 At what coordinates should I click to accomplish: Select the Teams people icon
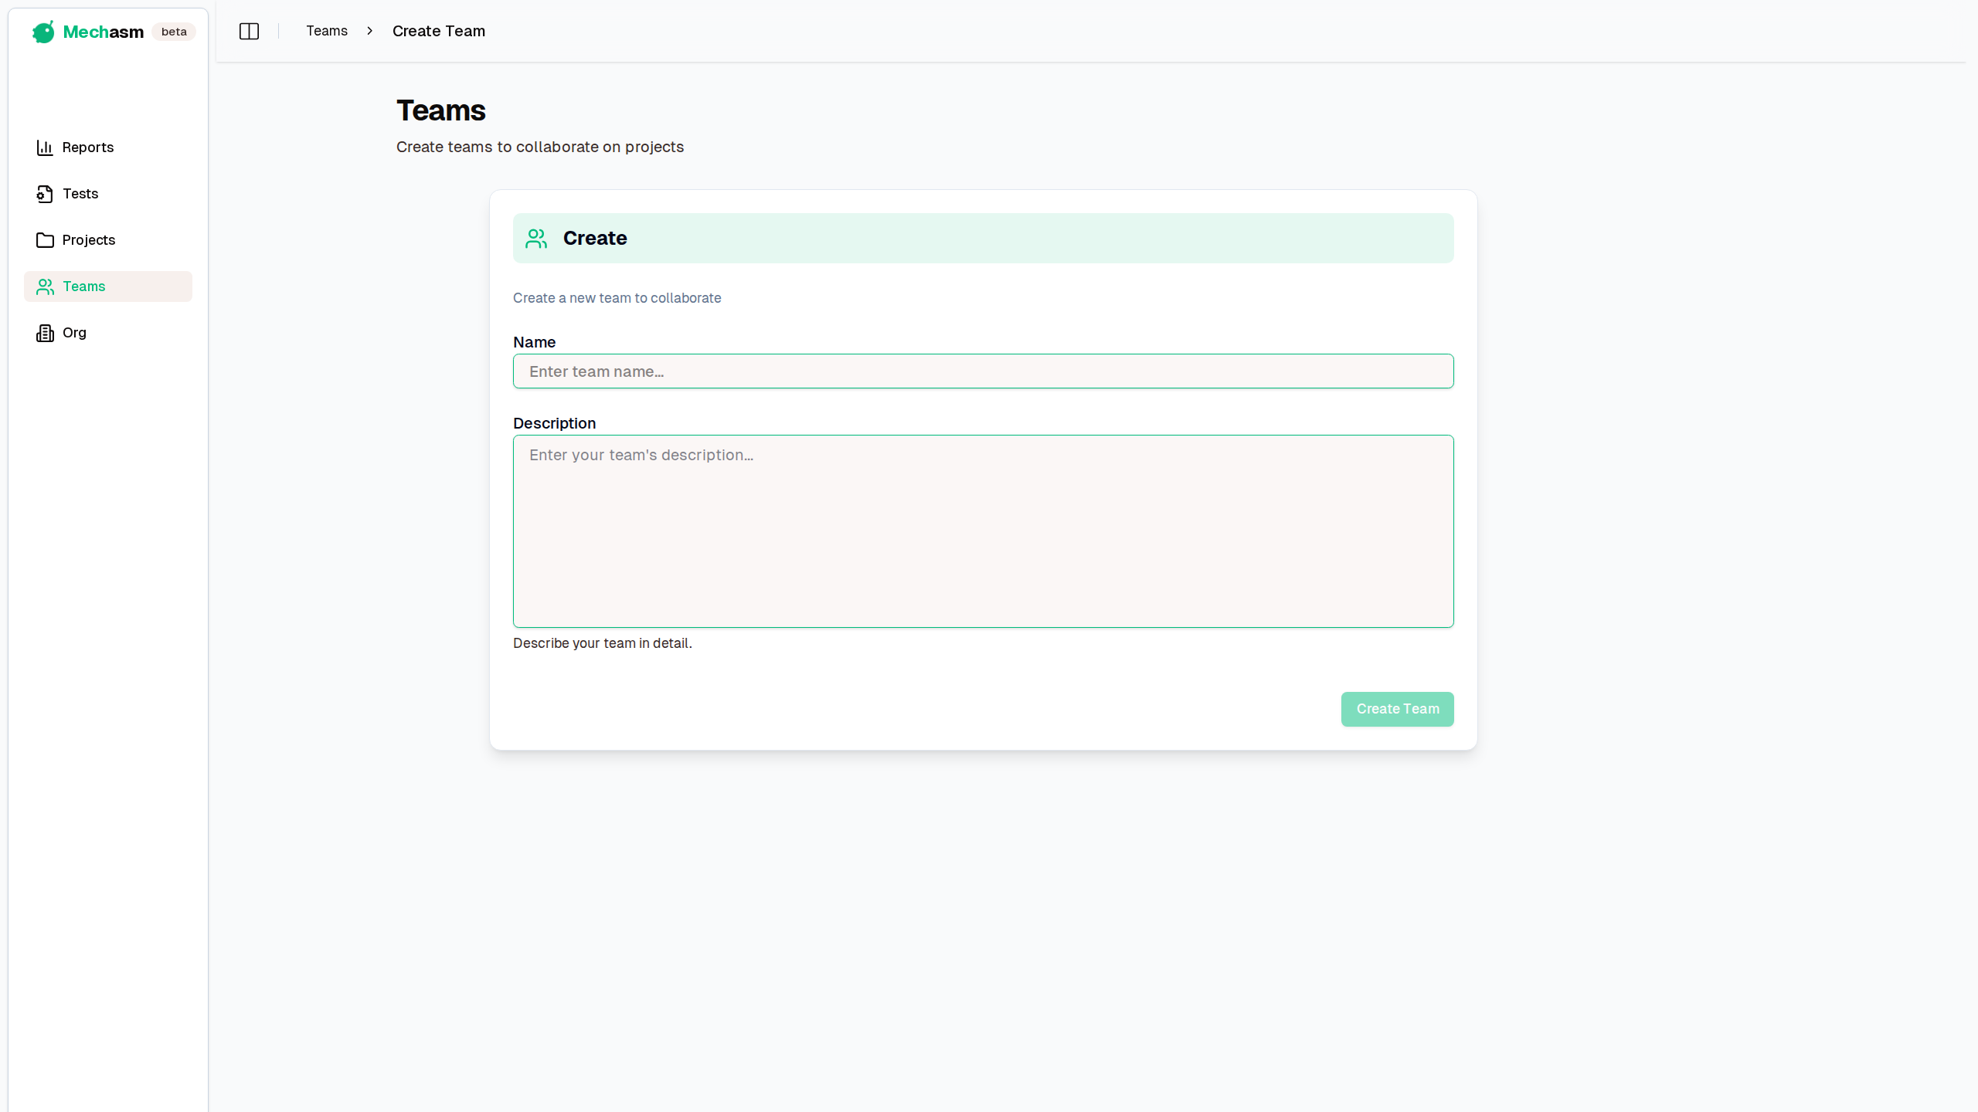point(45,286)
